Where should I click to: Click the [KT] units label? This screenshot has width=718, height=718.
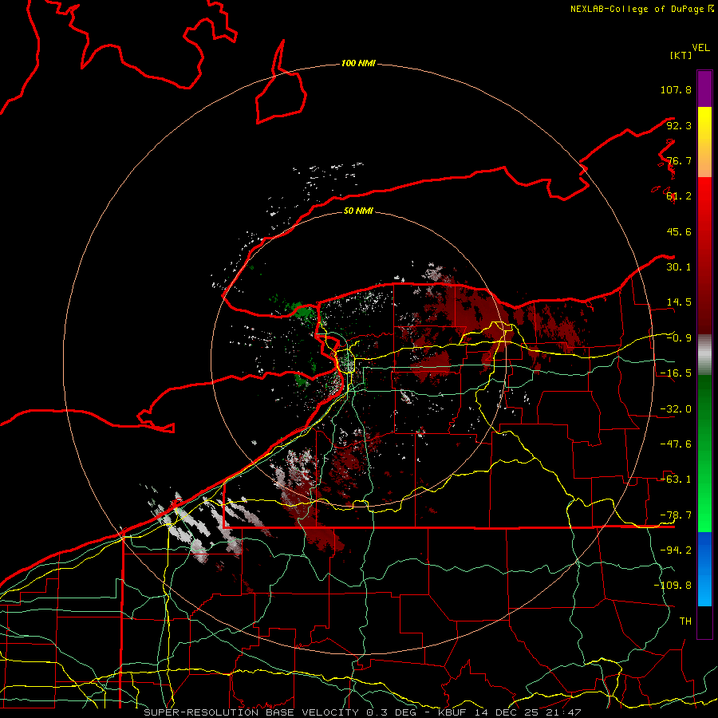click(681, 55)
